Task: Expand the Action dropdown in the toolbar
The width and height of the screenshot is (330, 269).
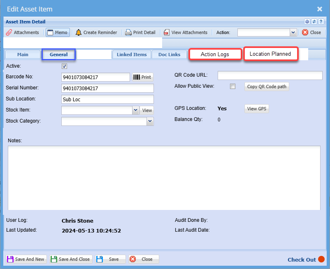Action: tap(293, 32)
